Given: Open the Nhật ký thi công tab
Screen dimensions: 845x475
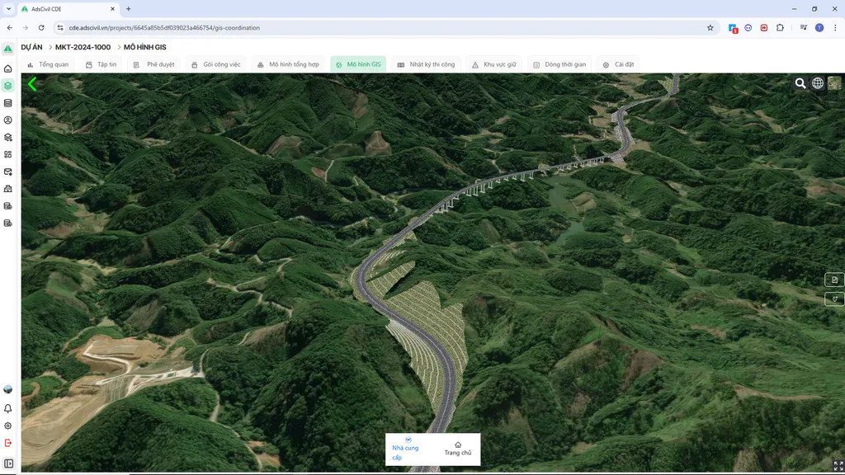Looking at the screenshot, I should [427, 64].
